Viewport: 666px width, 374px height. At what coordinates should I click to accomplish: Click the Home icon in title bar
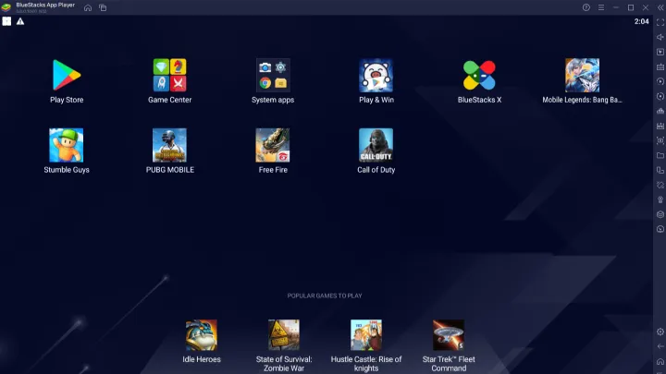tap(88, 7)
